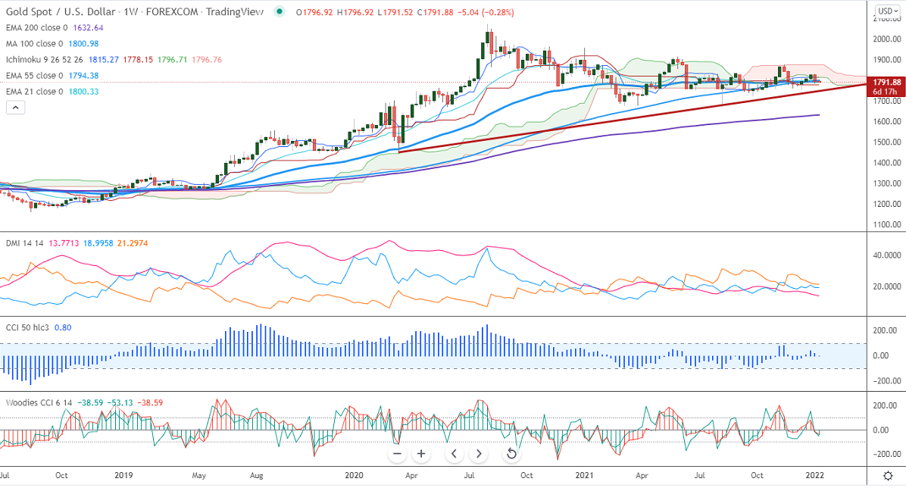Click the 2020 label on time axis

pos(354,475)
